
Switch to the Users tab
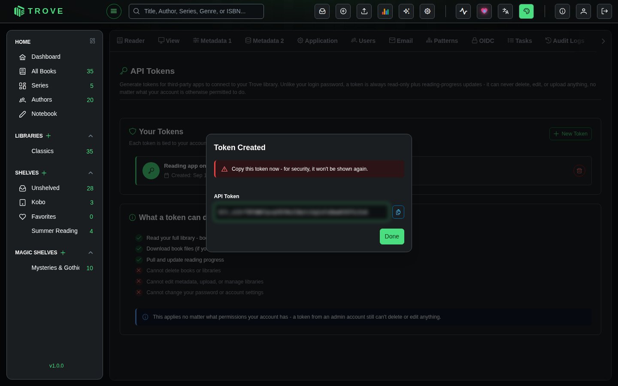point(363,41)
